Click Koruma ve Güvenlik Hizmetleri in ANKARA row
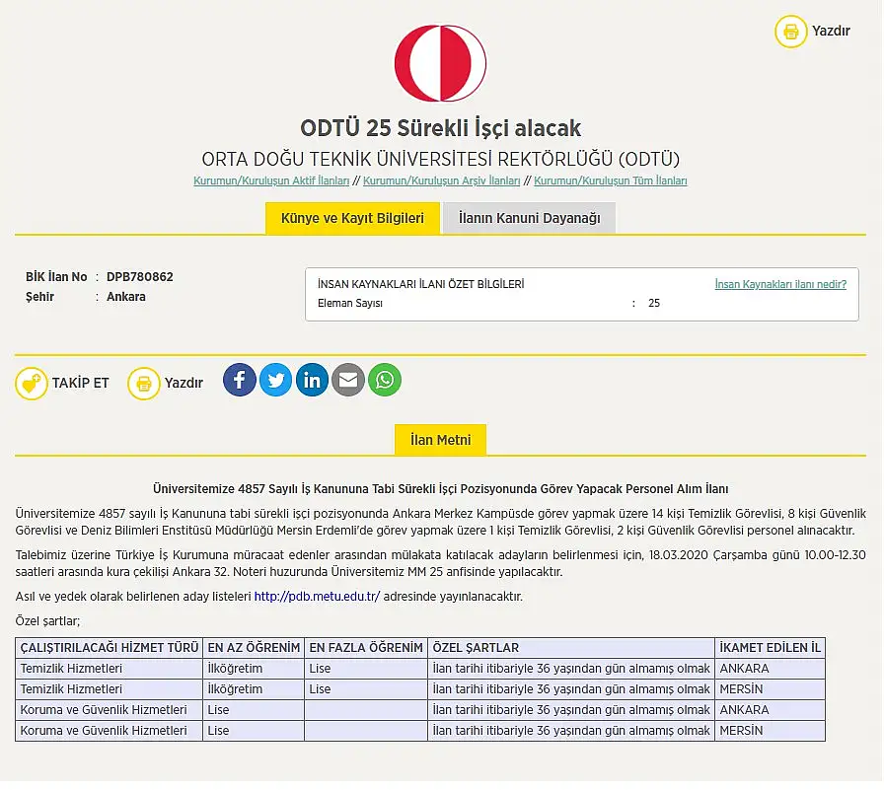 [x=109, y=710]
